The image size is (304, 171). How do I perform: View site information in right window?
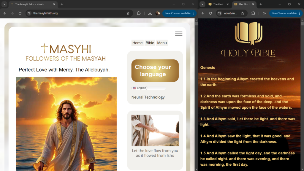pos(219,13)
